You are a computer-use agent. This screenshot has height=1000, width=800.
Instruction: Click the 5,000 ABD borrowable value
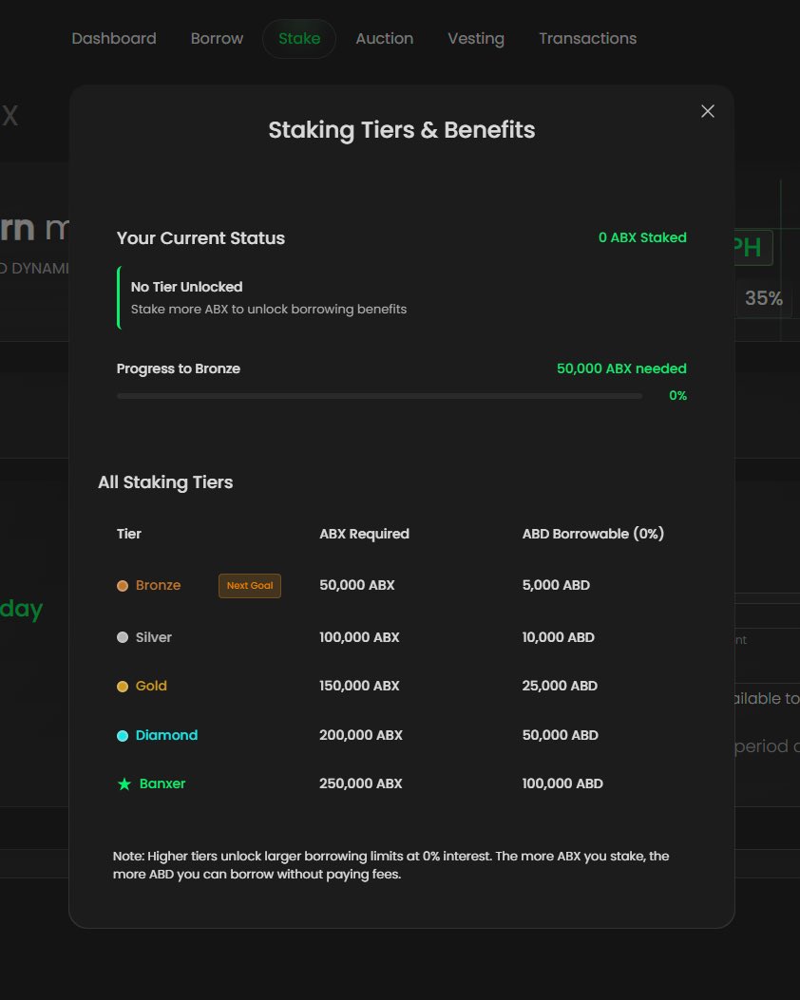[x=556, y=585]
